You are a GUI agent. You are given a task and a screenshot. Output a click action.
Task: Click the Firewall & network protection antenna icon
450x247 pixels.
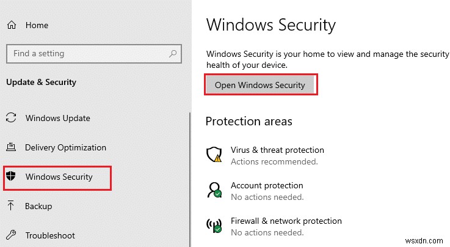(214, 226)
